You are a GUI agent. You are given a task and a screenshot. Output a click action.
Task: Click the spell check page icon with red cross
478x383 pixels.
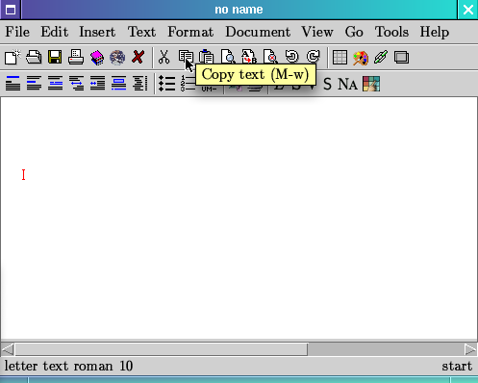click(x=270, y=57)
